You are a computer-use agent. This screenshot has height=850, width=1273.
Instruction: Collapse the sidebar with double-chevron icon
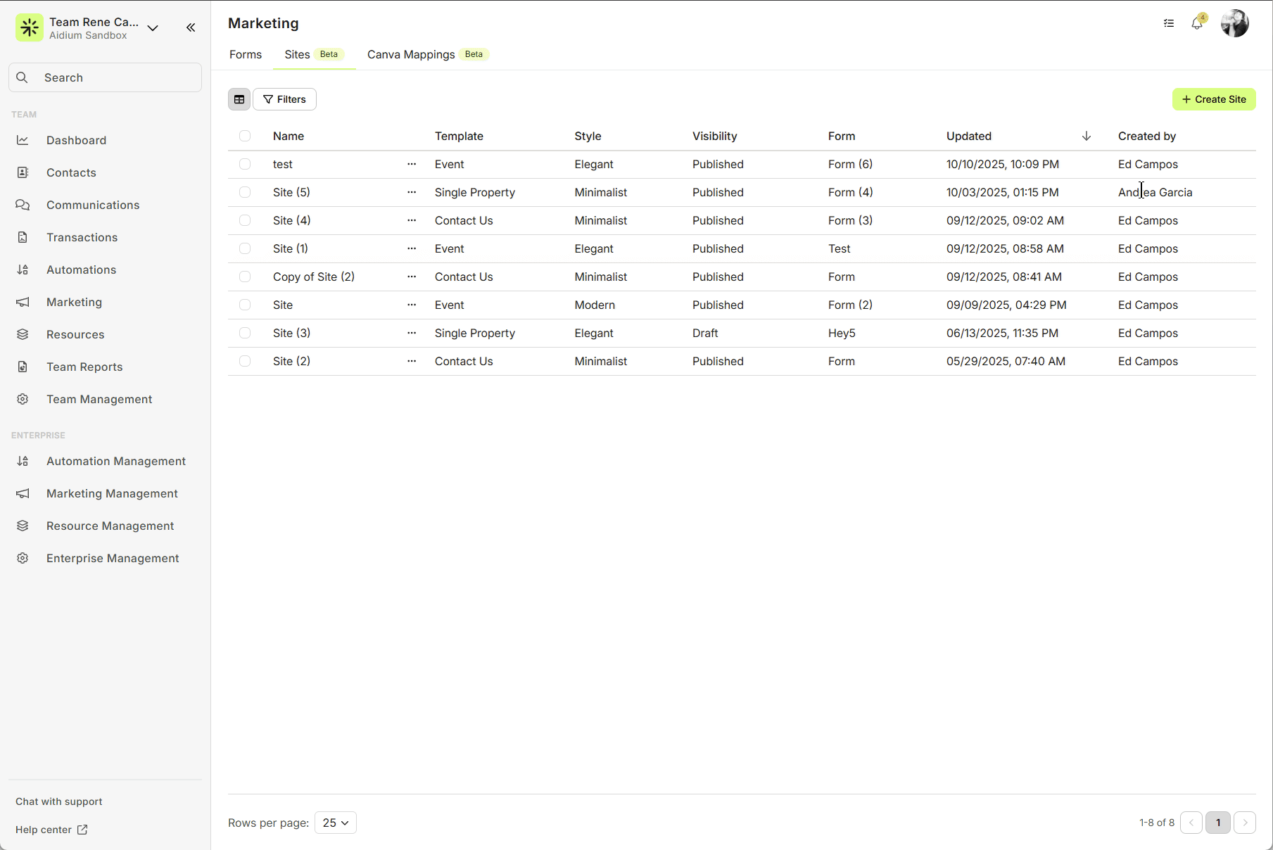tap(191, 27)
